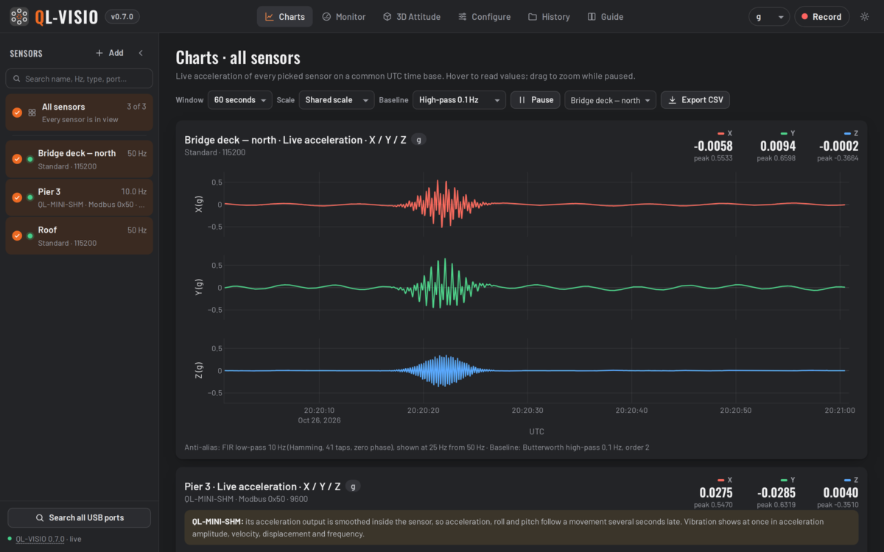Image resolution: width=884 pixels, height=552 pixels.
Task: Click the search magnifier icon in sensor search
Action: point(16,79)
